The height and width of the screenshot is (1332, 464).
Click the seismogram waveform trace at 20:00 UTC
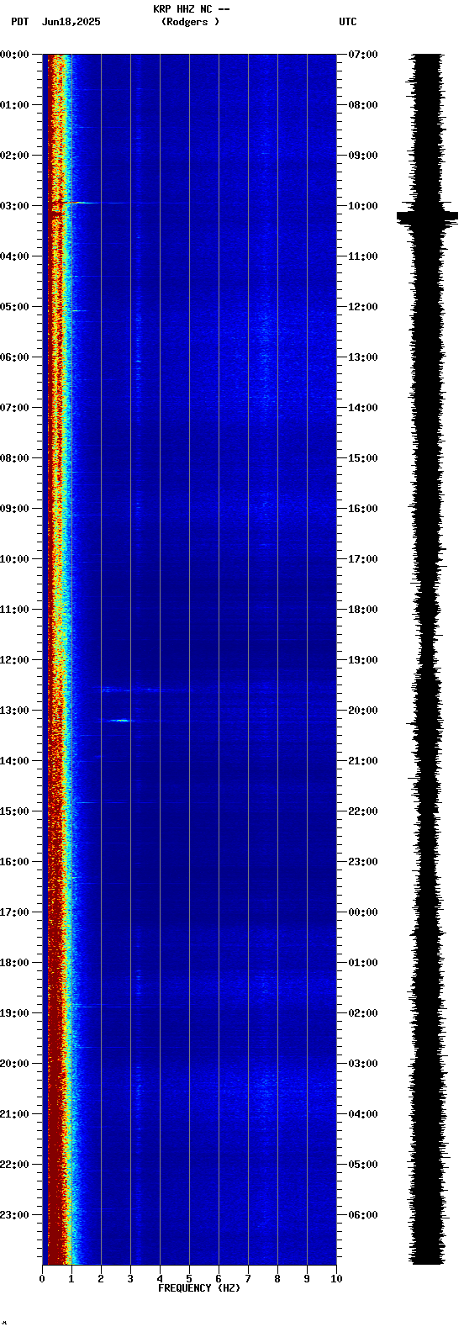tap(428, 711)
